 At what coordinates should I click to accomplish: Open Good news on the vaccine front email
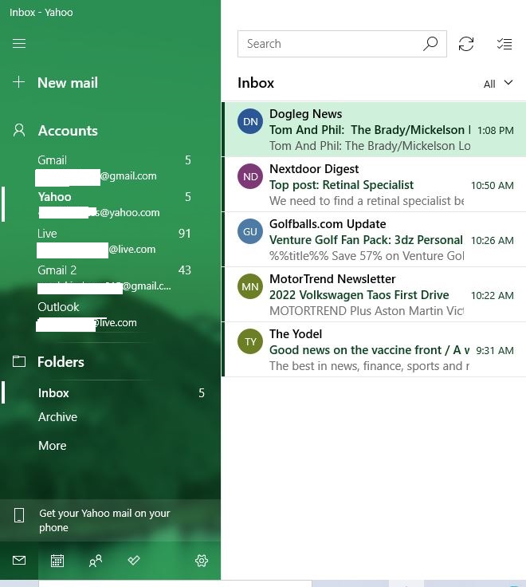369,350
